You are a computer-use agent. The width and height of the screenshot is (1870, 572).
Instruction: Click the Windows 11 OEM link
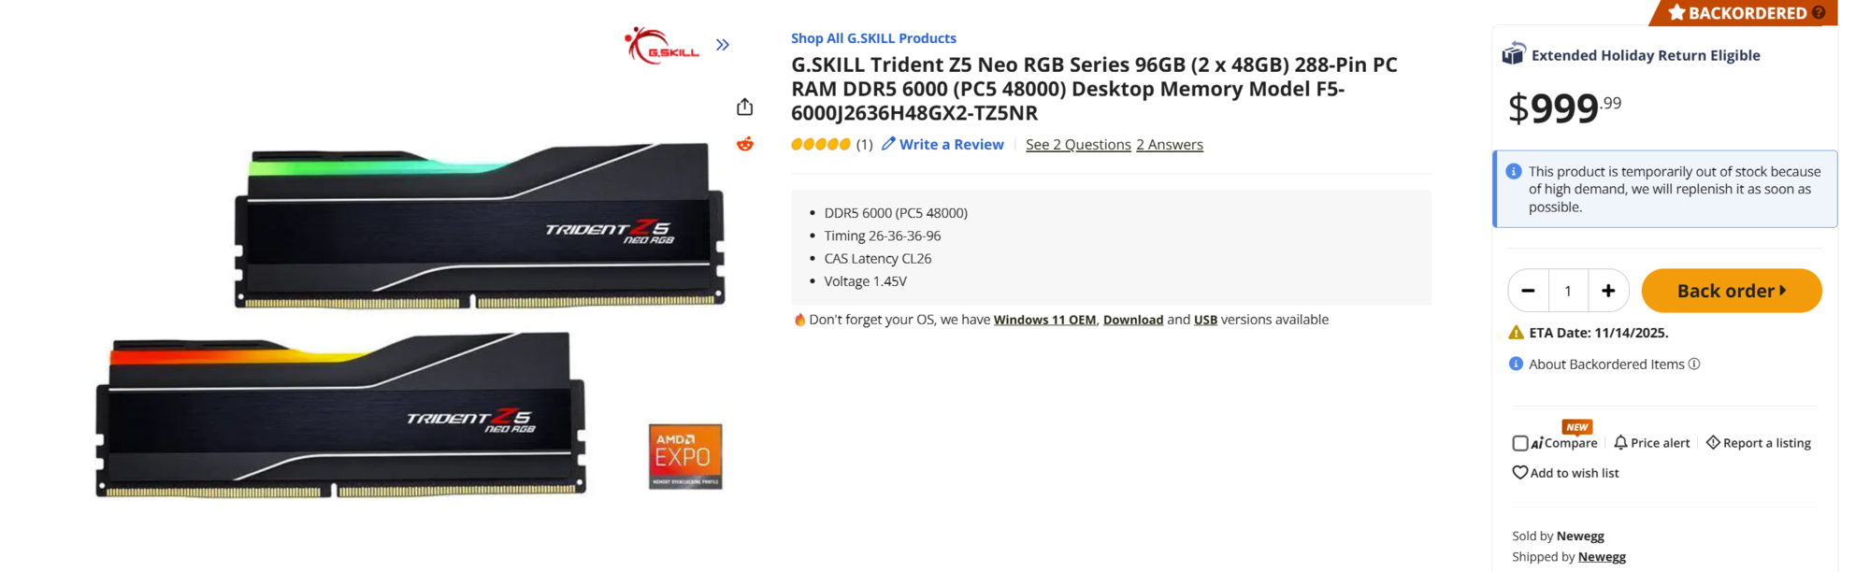pos(1044,320)
